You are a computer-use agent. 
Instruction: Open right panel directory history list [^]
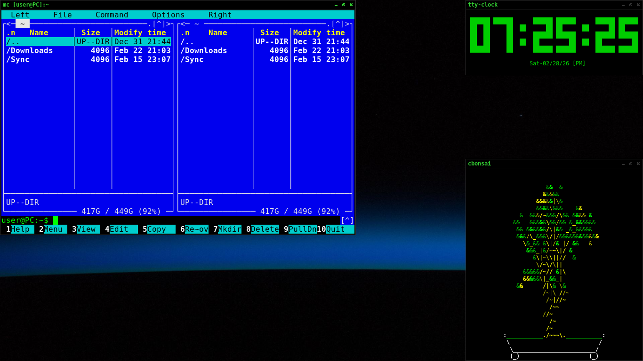point(338,24)
